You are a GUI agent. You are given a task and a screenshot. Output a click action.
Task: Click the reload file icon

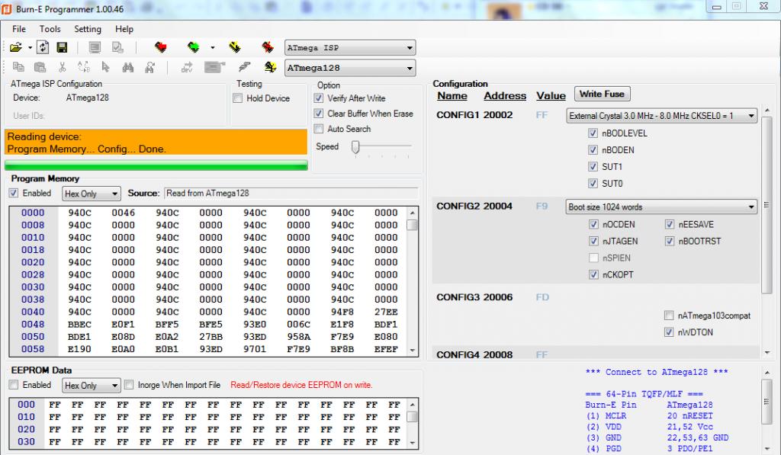(x=43, y=48)
